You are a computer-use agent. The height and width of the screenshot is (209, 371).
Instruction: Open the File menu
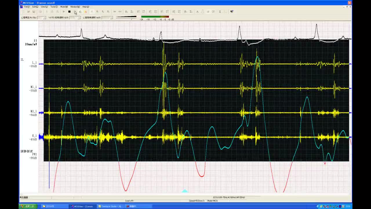[27, 7]
